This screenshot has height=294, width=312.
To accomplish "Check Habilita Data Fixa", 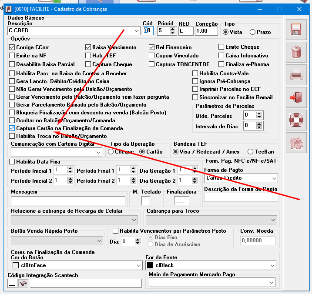I will click(x=12, y=162).
